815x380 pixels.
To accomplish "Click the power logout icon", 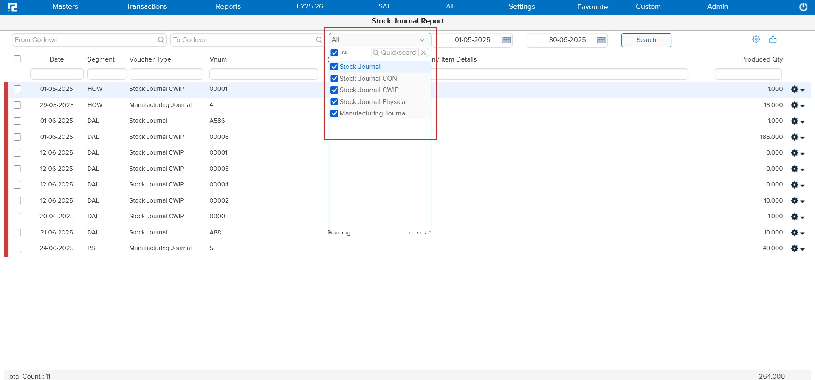I will tap(803, 7).
